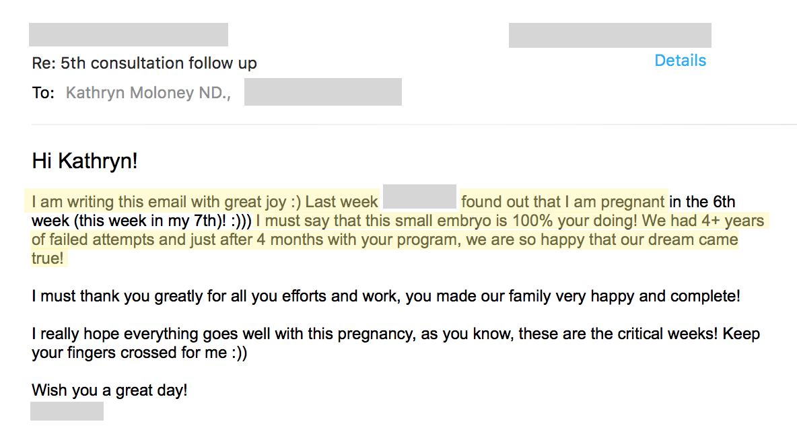Click the redacted word after Last week
The height and width of the screenshot is (432, 797).
pos(419,196)
